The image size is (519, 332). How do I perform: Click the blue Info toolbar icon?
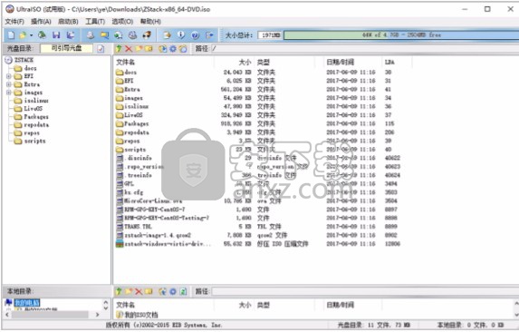point(181,34)
